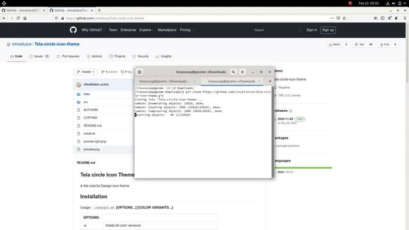Toggle the browser sidebar icon
Screen dimensions: 409x230
382,18
